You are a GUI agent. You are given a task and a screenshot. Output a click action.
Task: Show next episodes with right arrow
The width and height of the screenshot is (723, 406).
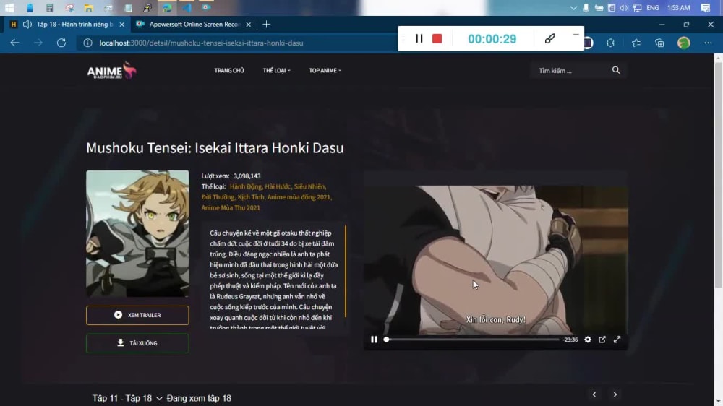click(x=615, y=394)
